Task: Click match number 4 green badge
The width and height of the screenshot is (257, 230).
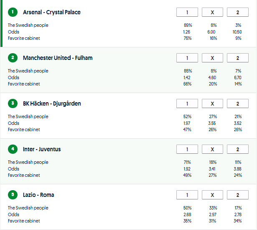Action: click(x=13, y=149)
